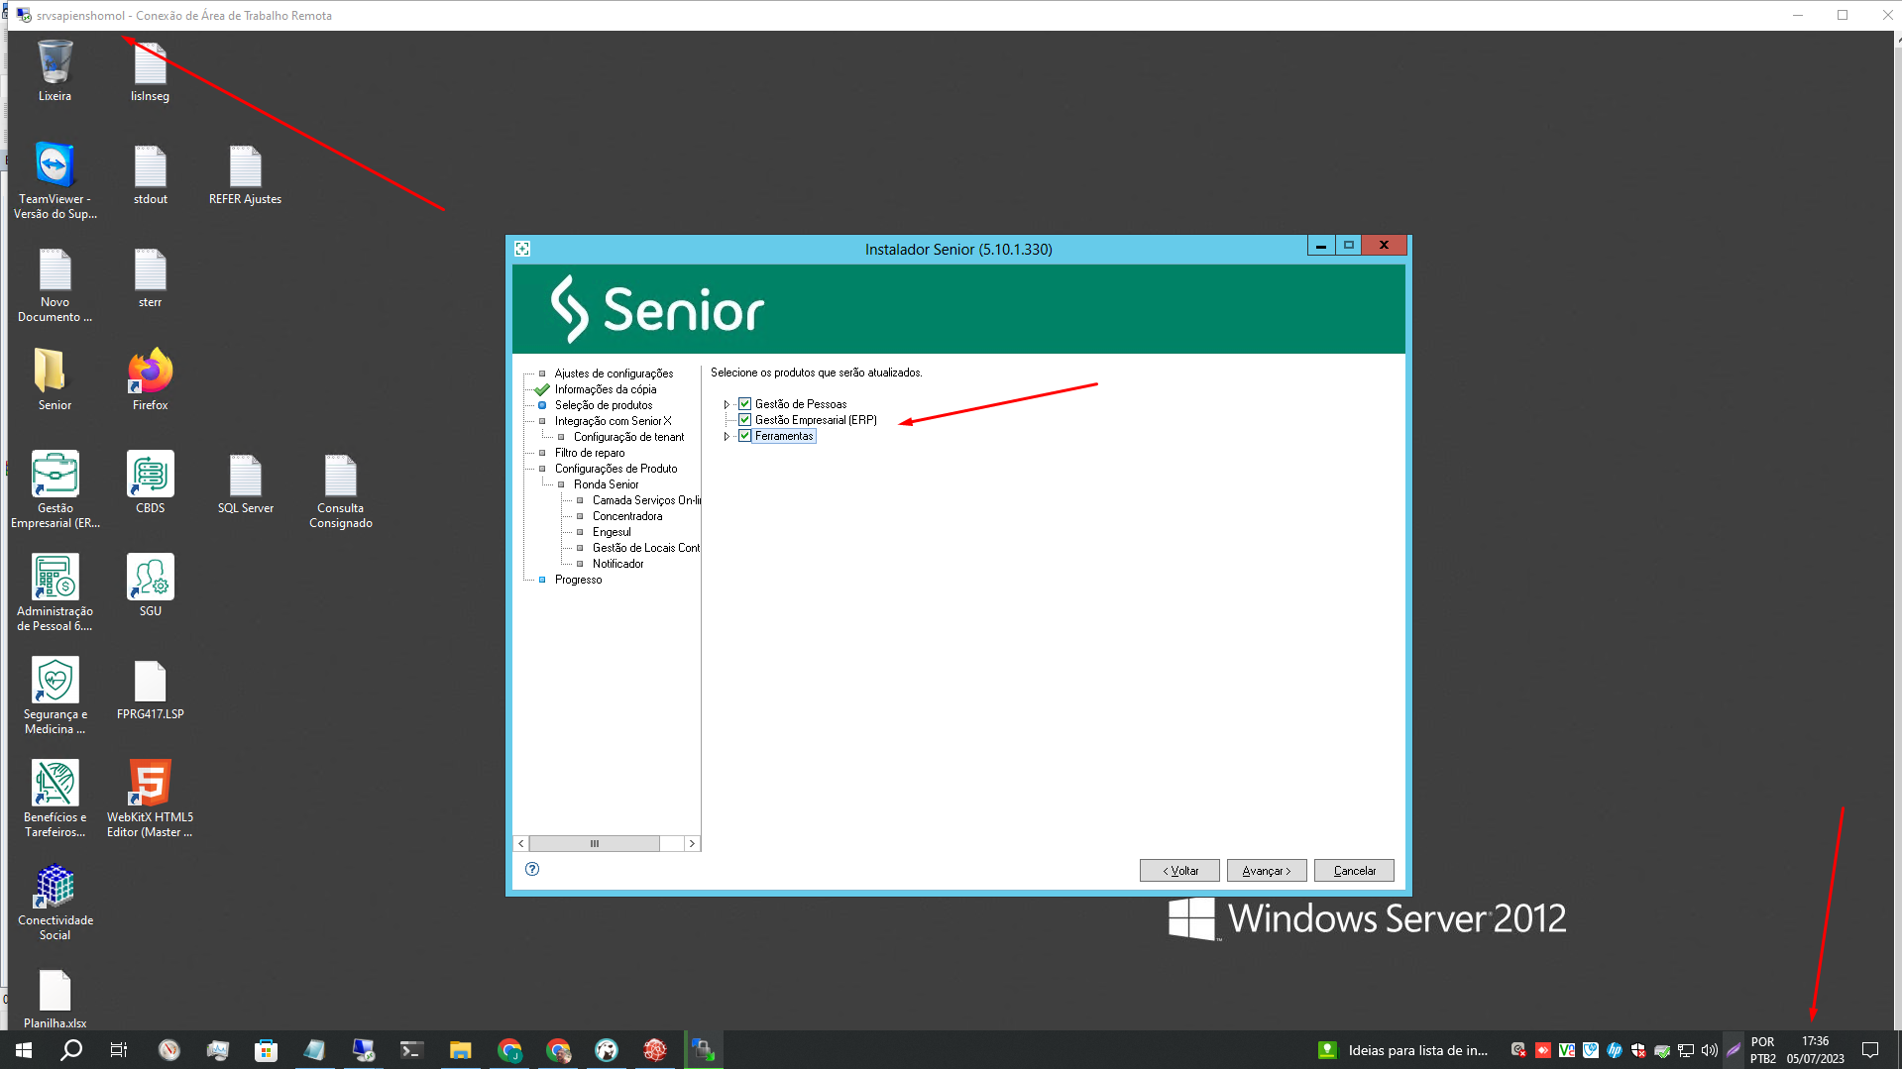Select Conectividade Social desktop shortcut
Image resolution: width=1902 pixels, height=1069 pixels.
[55, 902]
